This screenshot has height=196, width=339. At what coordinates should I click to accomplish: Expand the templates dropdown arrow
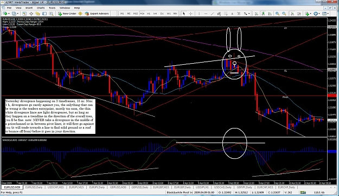coord(328,13)
